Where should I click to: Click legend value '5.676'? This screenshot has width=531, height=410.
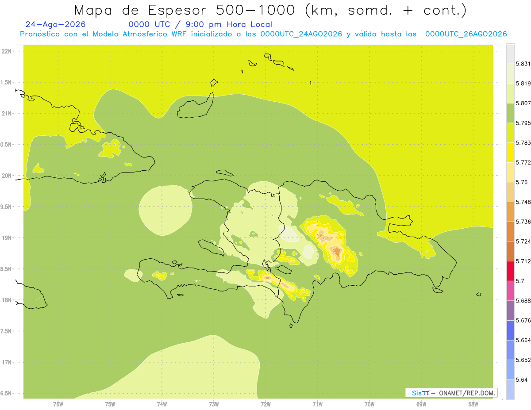(x=523, y=321)
